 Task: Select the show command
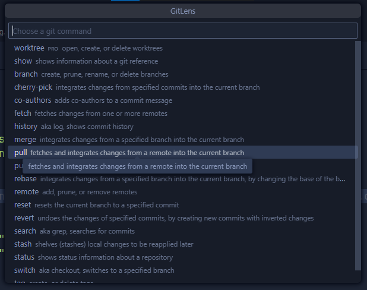click(23, 61)
